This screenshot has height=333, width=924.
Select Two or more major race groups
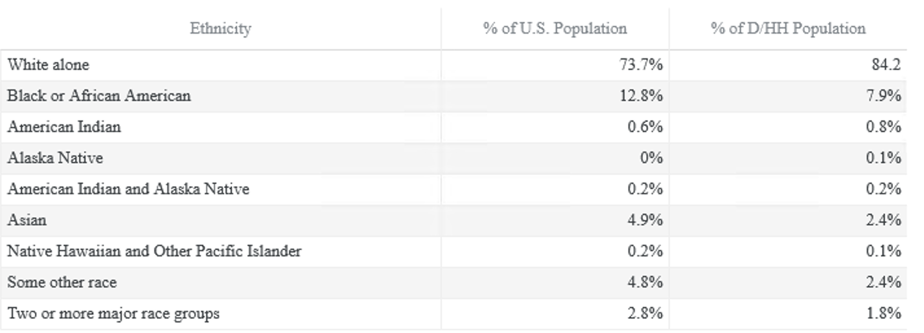tap(113, 314)
